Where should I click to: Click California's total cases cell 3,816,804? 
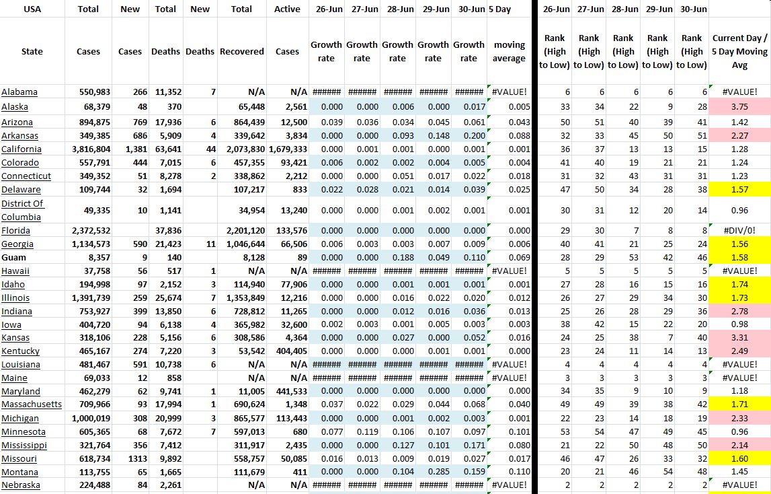tap(89, 149)
